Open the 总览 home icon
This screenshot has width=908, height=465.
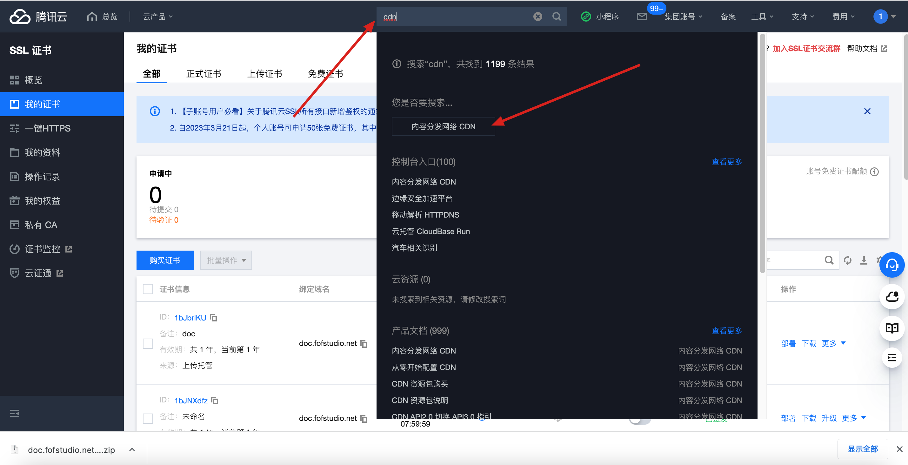tap(92, 16)
